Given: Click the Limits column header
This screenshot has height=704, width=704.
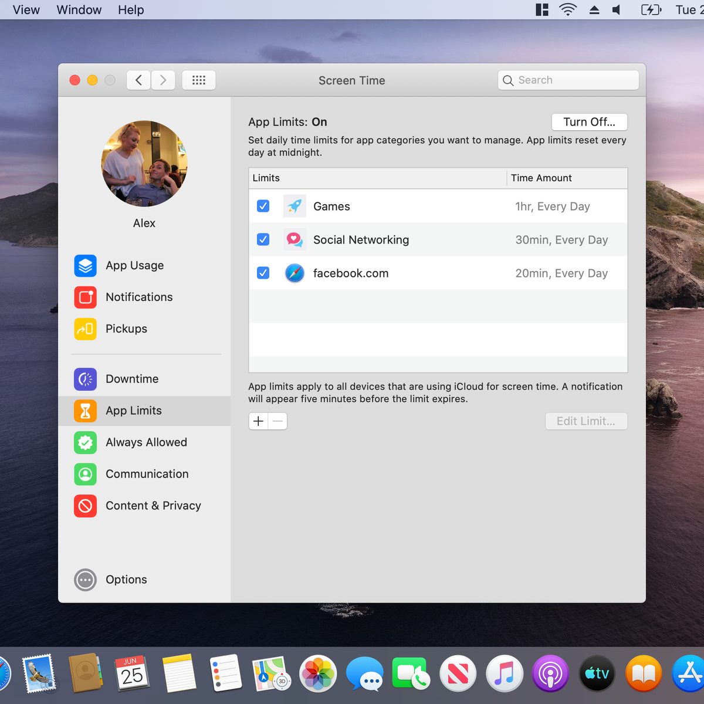Looking at the screenshot, I should click(378, 178).
